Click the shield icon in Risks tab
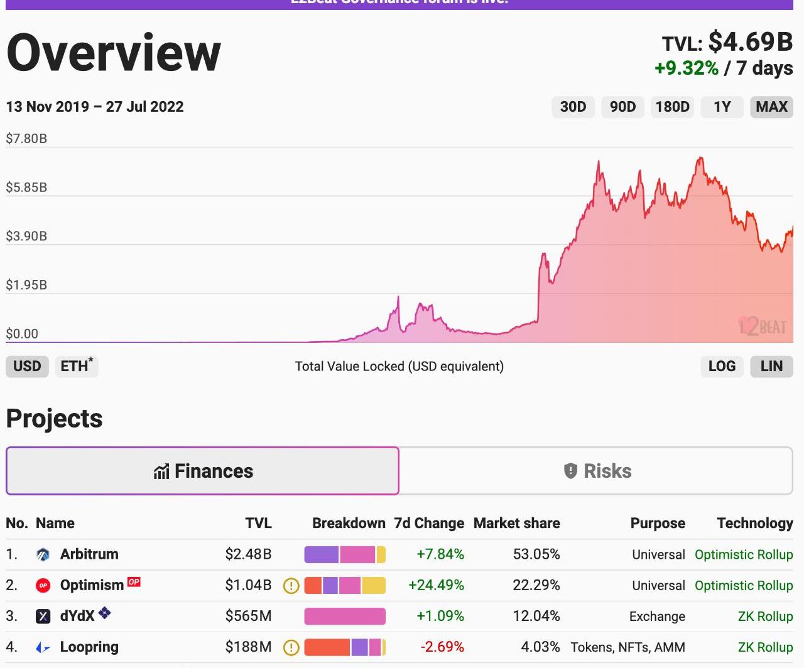804x668 pixels. [x=570, y=471]
